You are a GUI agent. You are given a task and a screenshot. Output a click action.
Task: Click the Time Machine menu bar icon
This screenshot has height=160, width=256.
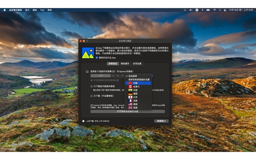point(185,10)
